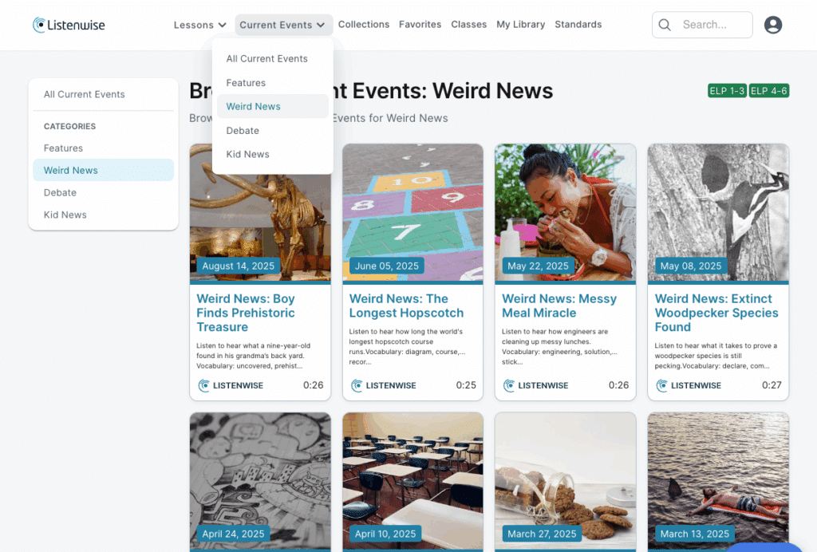Select the ELP 1-3 badge
Image resolution: width=817 pixels, height=552 pixels.
pyautogui.click(x=727, y=91)
